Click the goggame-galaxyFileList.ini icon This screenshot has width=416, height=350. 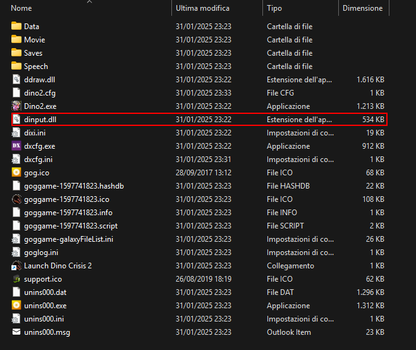click(16, 239)
